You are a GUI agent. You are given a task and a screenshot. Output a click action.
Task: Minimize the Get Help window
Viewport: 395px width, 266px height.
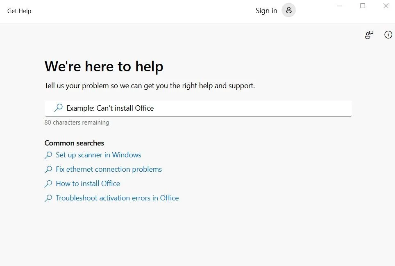(339, 6)
